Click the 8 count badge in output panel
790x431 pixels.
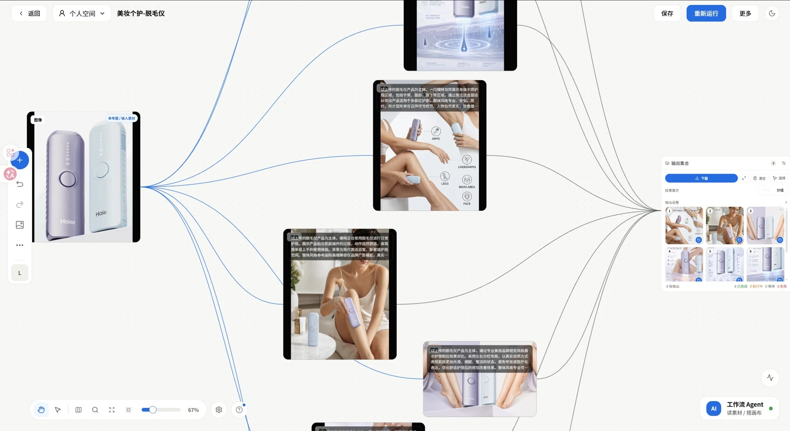pyautogui.click(x=773, y=163)
